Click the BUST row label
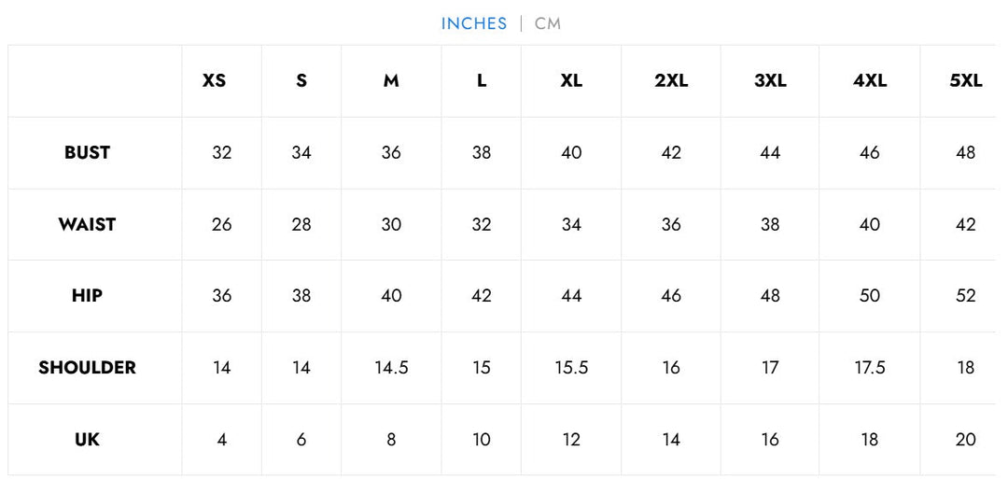This screenshot has height=479, width=1008. pos(88,153)
